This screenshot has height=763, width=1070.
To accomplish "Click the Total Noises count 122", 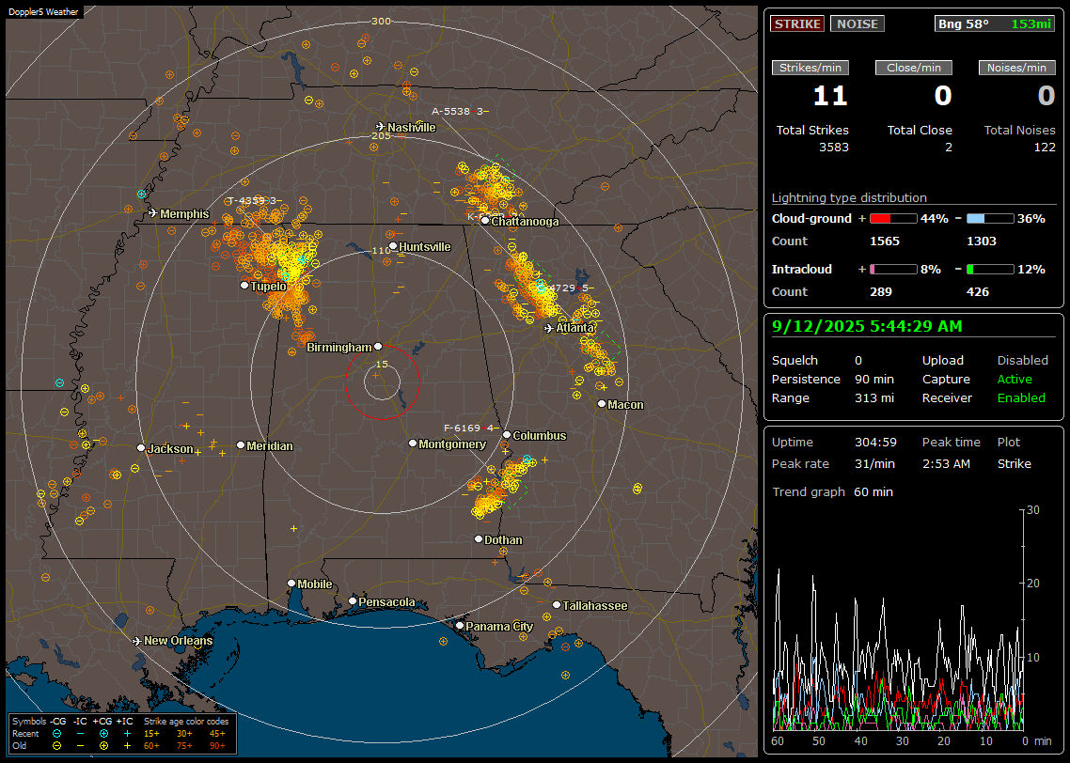I will (x=1044, y=148).
